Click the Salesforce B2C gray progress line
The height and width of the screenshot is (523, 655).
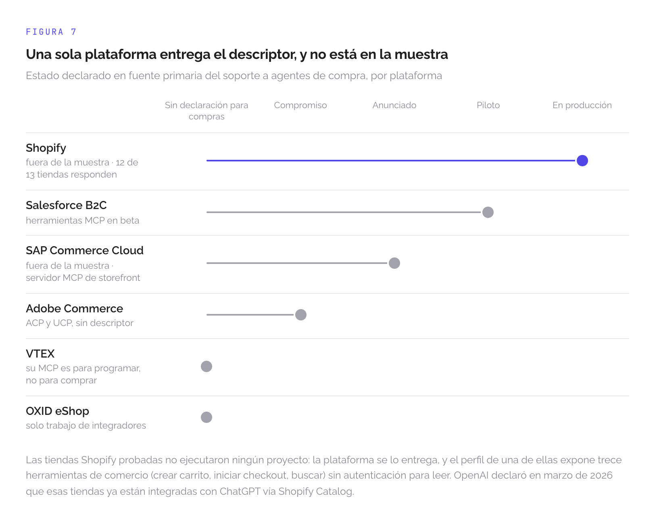point(344,212)
